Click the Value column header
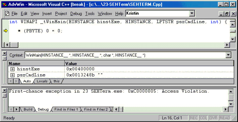This screenshot has width=238, height=122. (x=149, y=64)
